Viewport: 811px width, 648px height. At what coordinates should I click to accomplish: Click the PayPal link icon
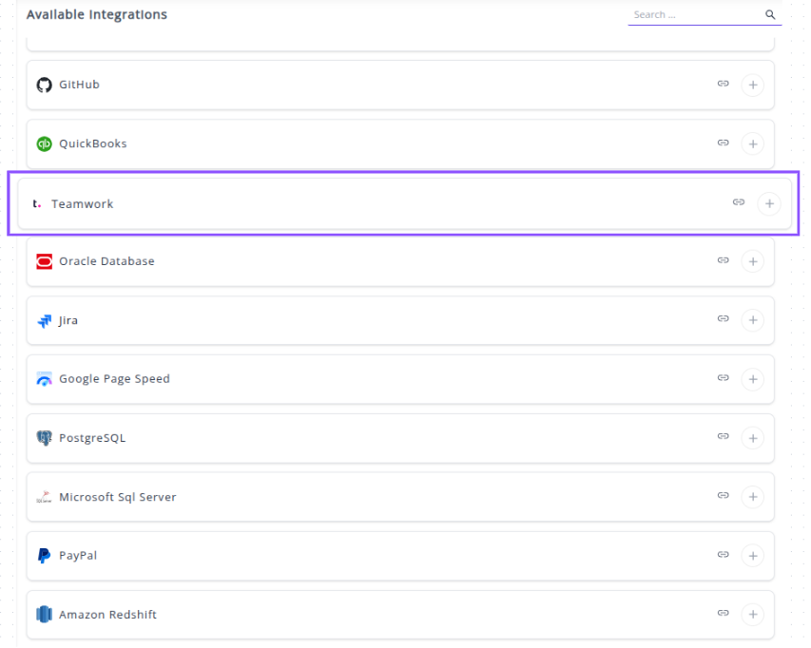[724, 555]
